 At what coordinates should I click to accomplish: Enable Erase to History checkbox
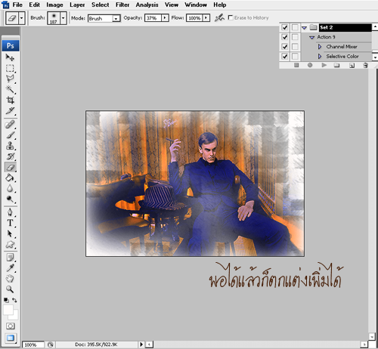[231, 17]
